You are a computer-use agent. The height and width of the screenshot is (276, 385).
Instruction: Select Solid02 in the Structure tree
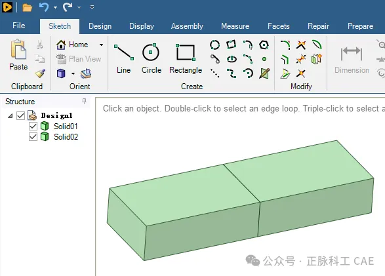[x=66, y=136]
